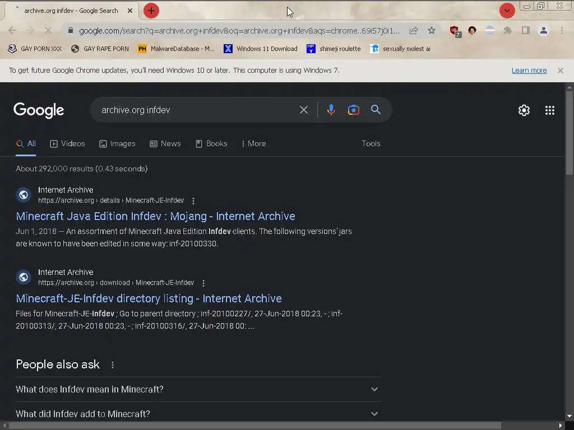Open the search Tools options
Image resolution: width=574 pixels, height=430 pixels.
click(371, 144)
